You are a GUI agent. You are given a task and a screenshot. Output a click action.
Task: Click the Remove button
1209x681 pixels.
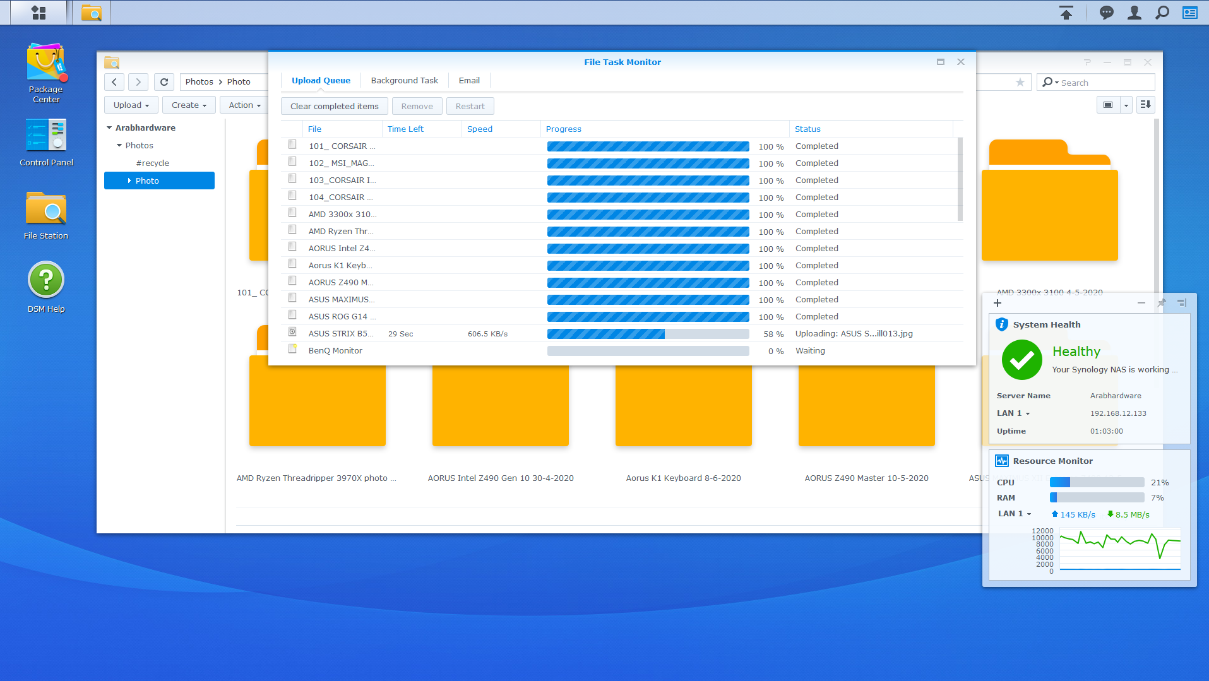pos(417,106)
